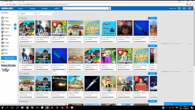Open Swordburst 2 thumbnail in Top Rated
This screenshot has height=110, width=195.
pos(92,83)
